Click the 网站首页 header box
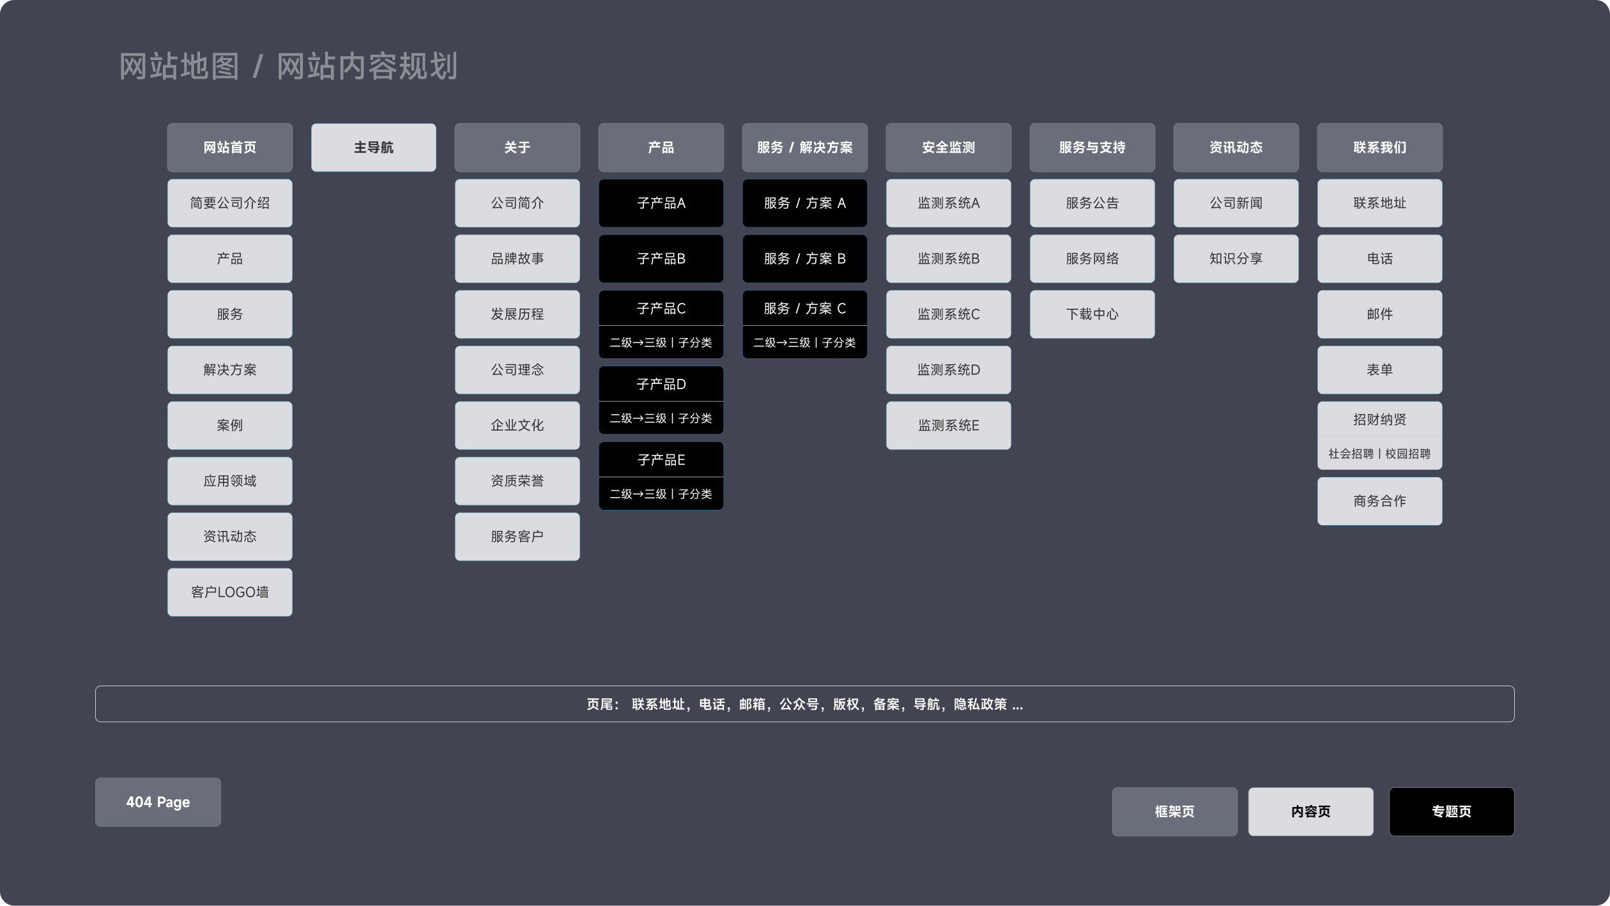1610x906 pixels. point(229,148)
